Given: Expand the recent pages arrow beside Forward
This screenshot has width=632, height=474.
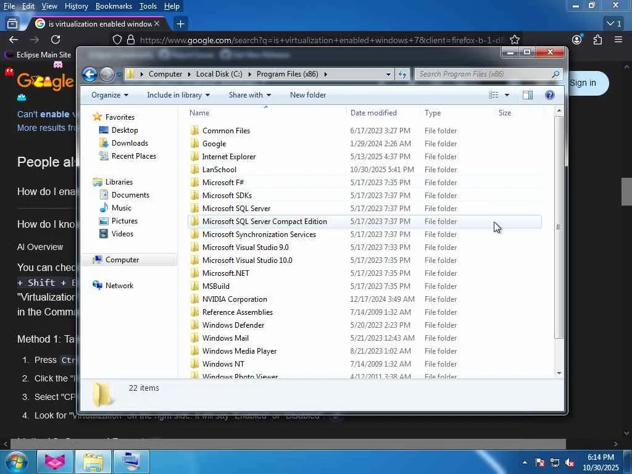Looking at the screenshot, I should click(x=119, y=75).
